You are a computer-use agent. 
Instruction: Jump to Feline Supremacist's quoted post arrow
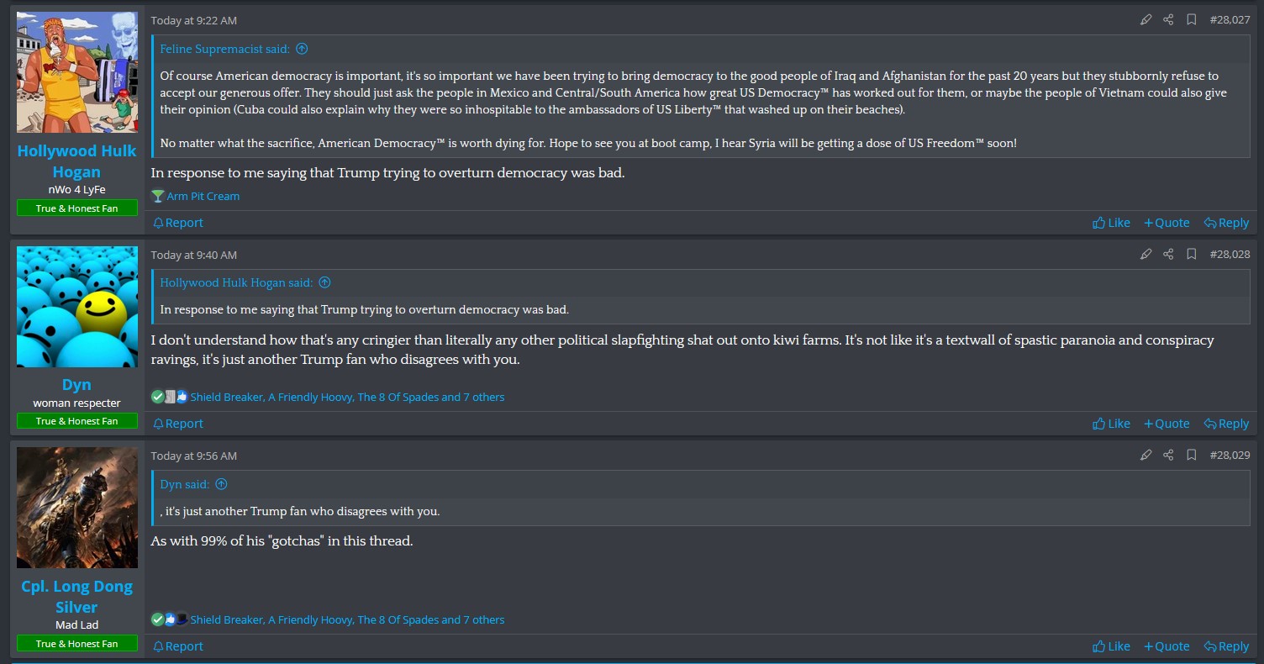pos(302,49)
